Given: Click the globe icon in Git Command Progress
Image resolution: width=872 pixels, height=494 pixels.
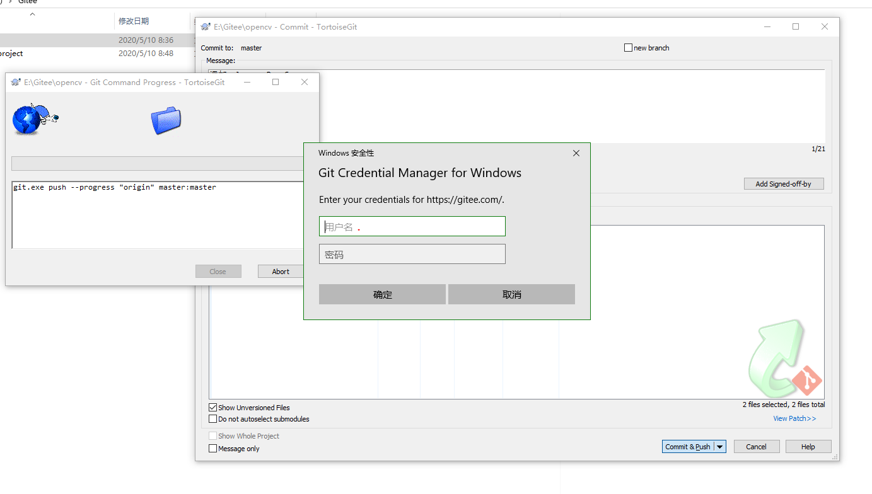Looking at the screenshot, I should click(26, 120).
